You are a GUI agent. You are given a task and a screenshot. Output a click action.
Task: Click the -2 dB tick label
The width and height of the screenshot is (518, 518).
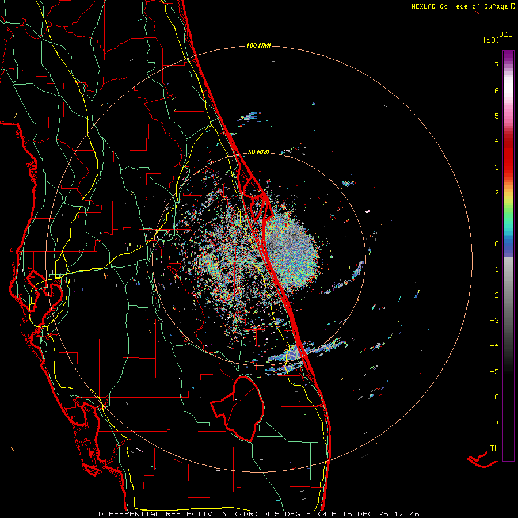pyautogui.click(x=494, y=295)
